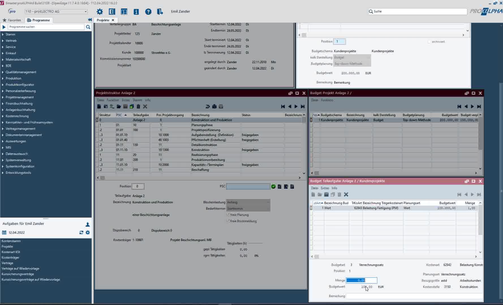Collapse the sidebar with double-arrow icon
The height and width of the screenshot is (305, 503).
[x=90, y=20]
